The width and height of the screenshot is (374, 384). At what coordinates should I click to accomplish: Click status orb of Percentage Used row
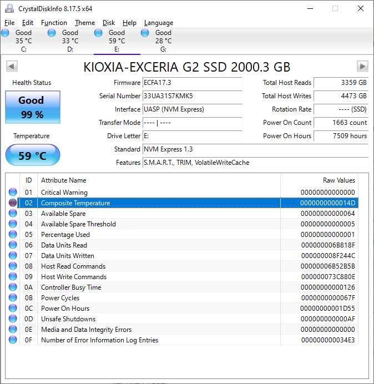coord(13,234)
